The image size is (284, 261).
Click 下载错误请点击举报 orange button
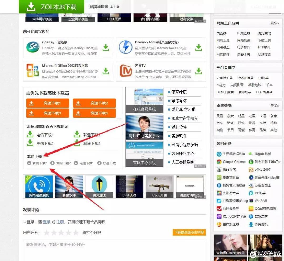pos(189,232)
